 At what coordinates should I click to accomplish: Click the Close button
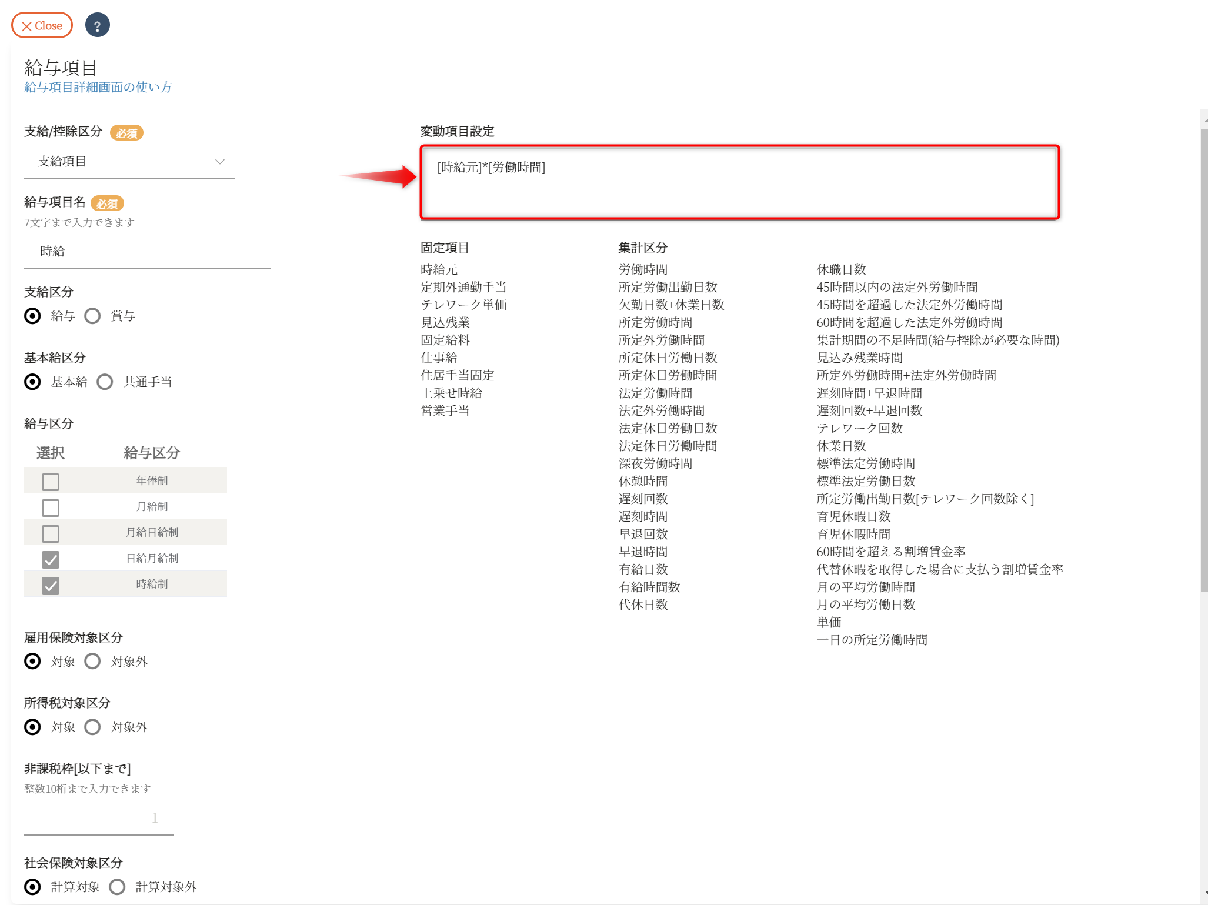pyautogui.click(x=42, y=25)
